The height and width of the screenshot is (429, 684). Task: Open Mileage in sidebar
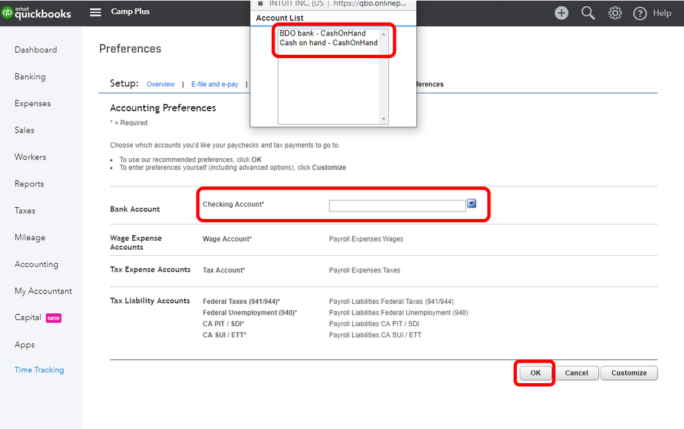click(29, 237)
